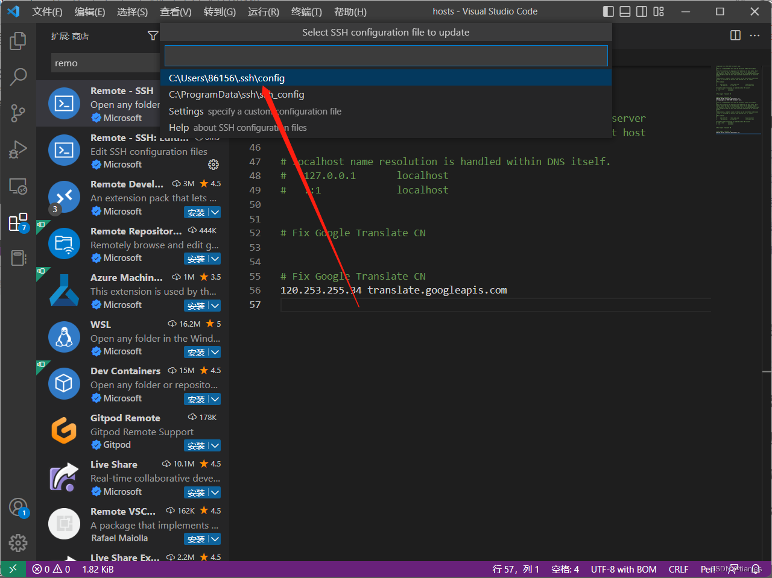Viewport: 772px width, 578px height.
Task: Open install dropdown arrow for Remote Repositories
Action: [x=215, y=259]
